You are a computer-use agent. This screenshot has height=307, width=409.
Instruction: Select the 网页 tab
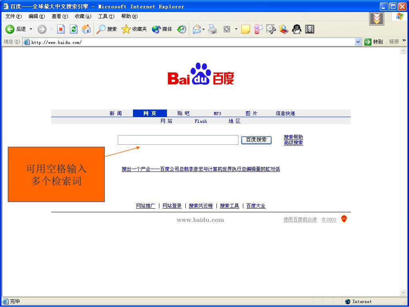150,113
